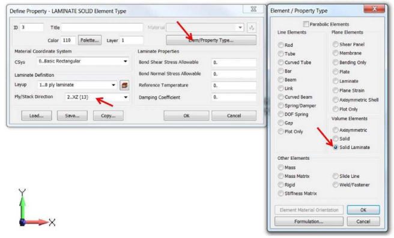This screenshot has width=394, height=238.
Task: Click the Color value field
Action: tap(68, 40)
